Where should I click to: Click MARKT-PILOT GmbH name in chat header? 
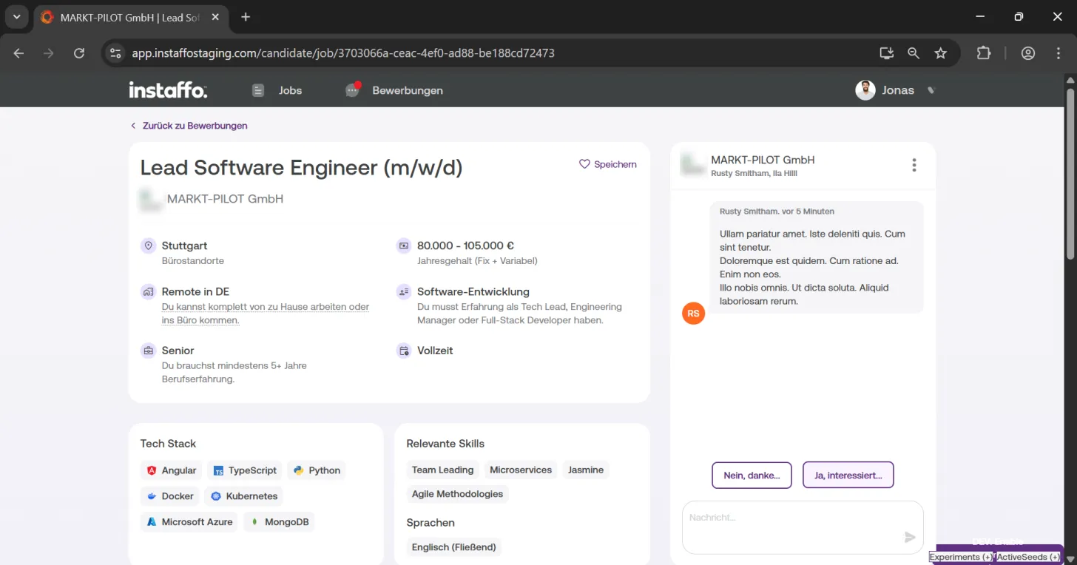(763, 160)
